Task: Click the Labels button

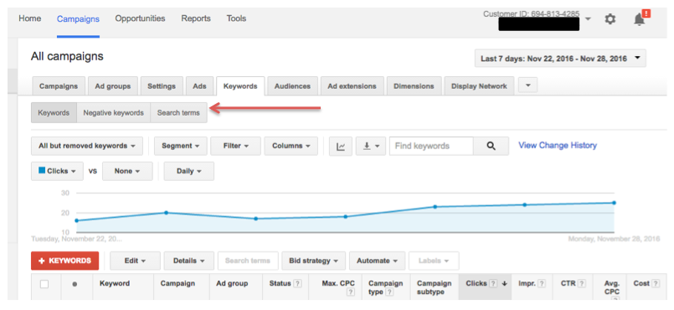Action: click(x=434, y=261)
